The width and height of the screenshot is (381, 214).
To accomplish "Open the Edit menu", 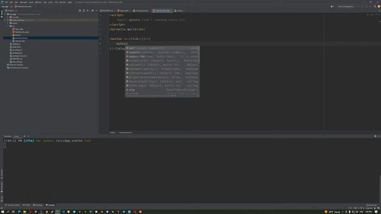I will tap(11, 2).
